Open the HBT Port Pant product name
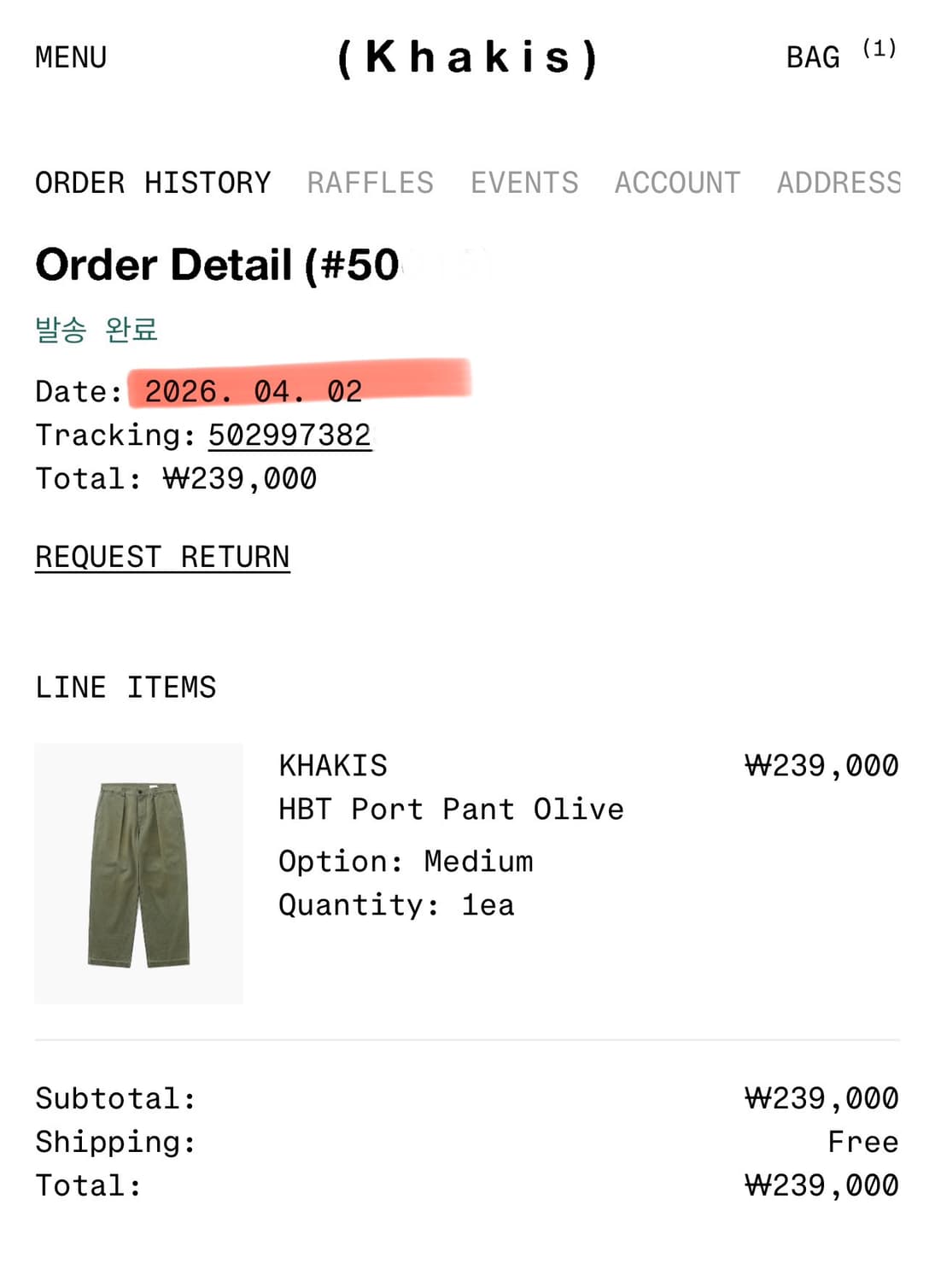This screenshot has width=935, height=1281. [450, 808]
